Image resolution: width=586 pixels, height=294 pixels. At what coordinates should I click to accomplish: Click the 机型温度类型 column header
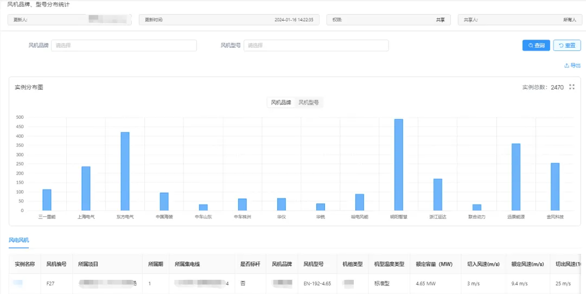tap(390, 264)
